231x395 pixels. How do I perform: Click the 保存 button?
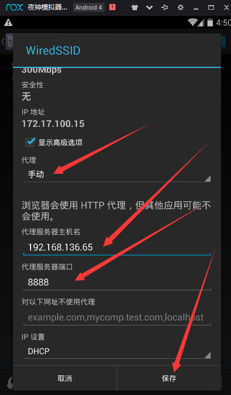[169, 378]
